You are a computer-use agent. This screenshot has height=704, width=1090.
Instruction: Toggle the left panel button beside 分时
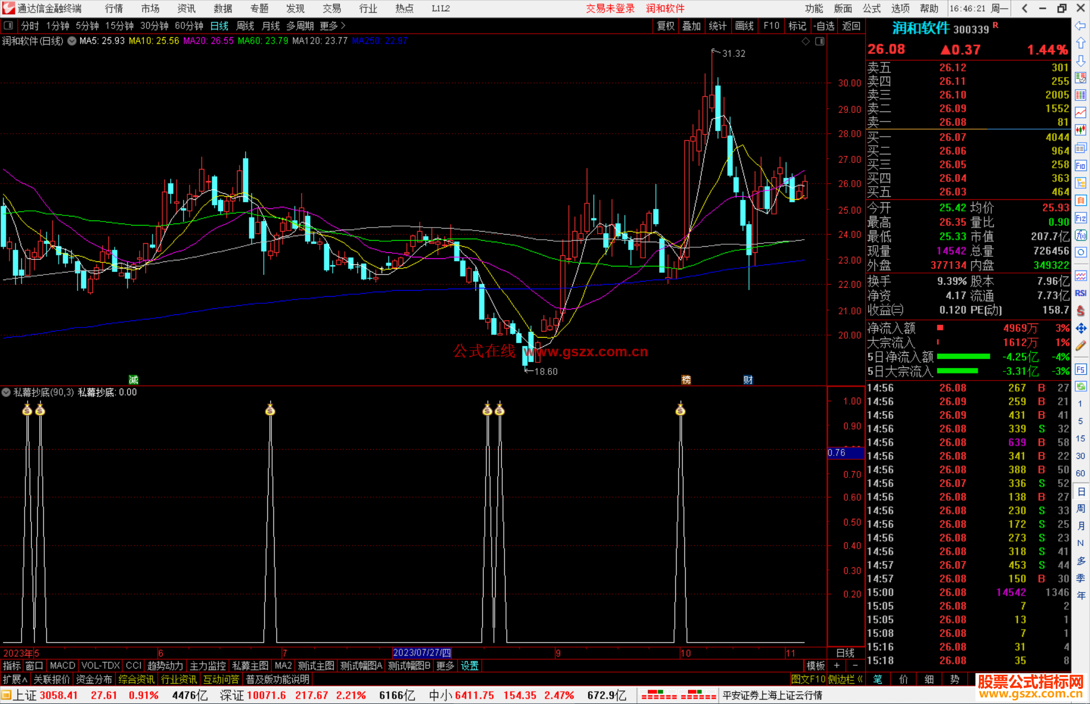8,25
